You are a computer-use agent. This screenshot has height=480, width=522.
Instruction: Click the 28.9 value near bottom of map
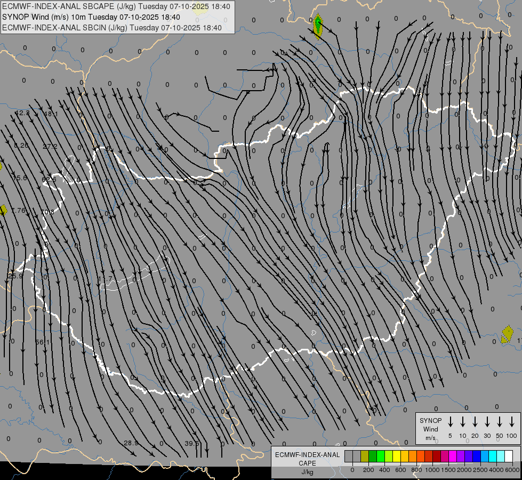coord(131,443)
